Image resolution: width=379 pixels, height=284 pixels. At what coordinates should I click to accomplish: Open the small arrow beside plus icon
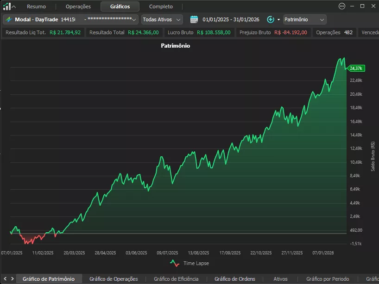pyautogui.click(x=278, y=19)
